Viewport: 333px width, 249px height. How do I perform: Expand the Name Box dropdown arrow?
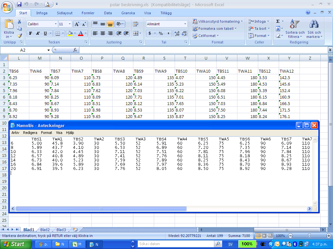coord(49,50)
